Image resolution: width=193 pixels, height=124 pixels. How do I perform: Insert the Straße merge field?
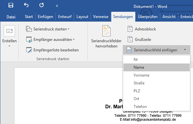pos(157,83)
